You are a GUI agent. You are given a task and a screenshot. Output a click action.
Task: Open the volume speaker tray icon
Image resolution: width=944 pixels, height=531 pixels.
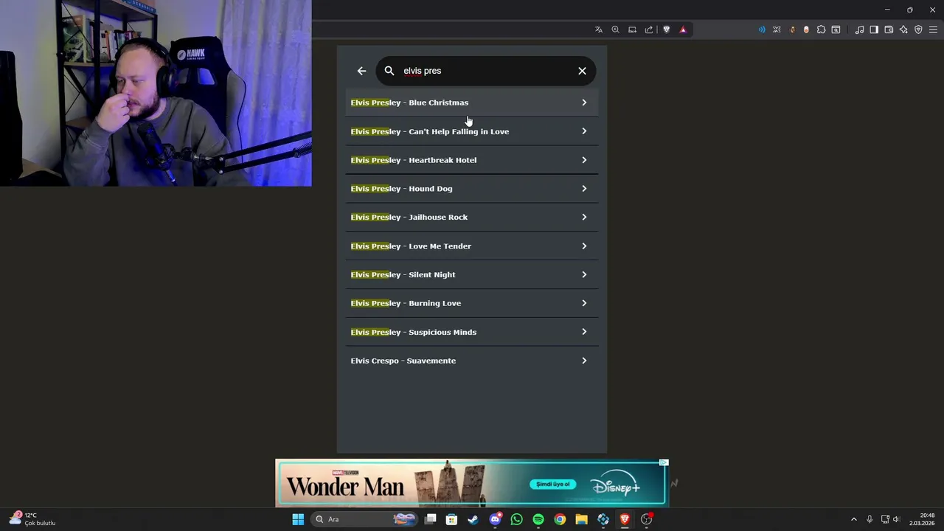pyautogui.click(x=896, y=519)
